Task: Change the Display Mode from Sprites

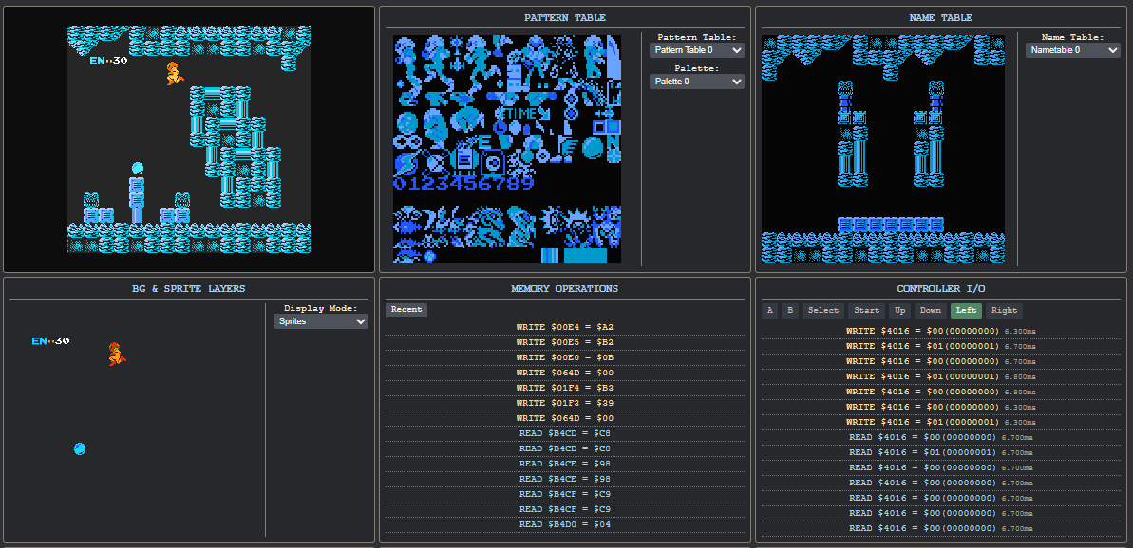Action: pos(320,320)
